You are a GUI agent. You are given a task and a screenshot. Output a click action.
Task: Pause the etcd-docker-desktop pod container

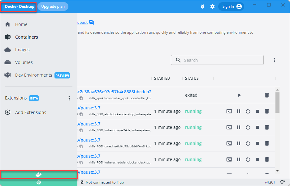click(x=239, y=111)
